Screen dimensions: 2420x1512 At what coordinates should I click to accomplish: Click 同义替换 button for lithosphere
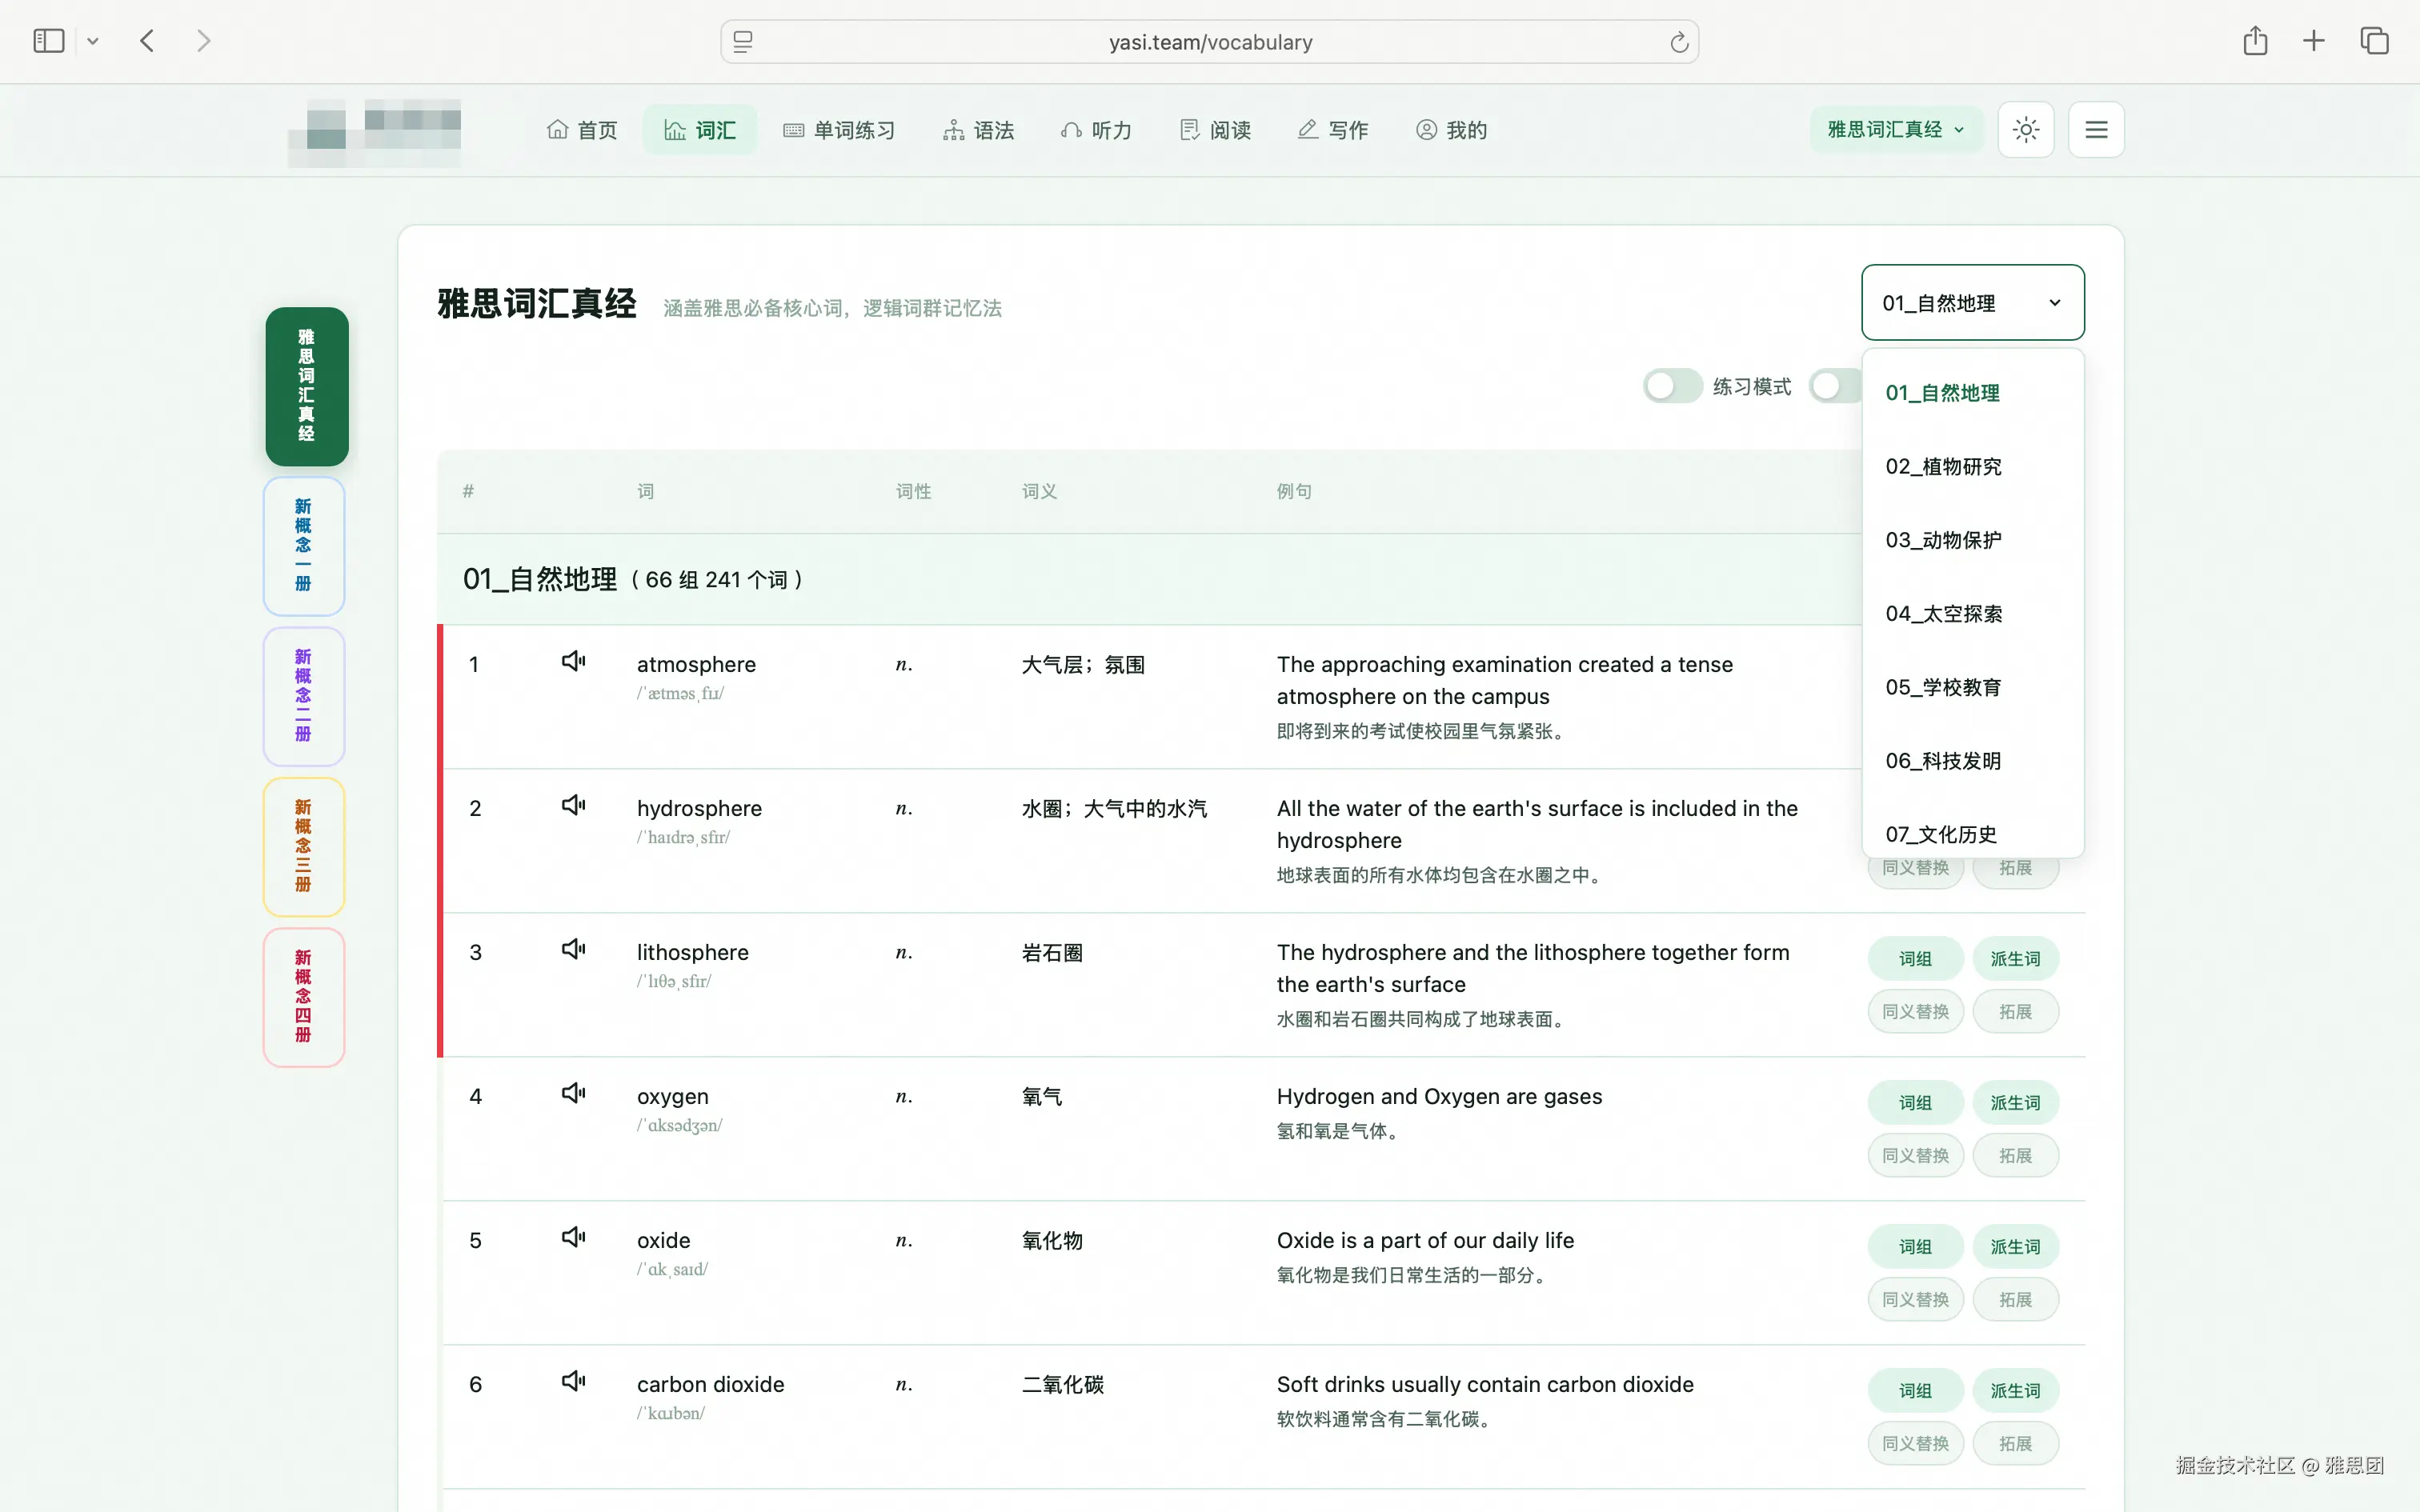(x=1915, y=1011)
